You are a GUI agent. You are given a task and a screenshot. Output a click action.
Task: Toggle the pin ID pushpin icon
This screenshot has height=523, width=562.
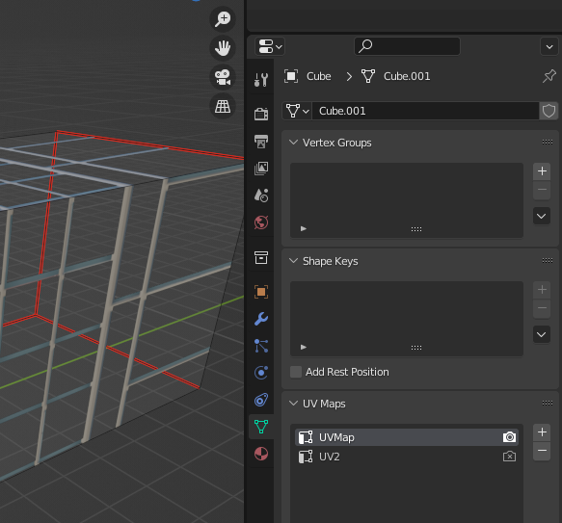click(549, 76)
